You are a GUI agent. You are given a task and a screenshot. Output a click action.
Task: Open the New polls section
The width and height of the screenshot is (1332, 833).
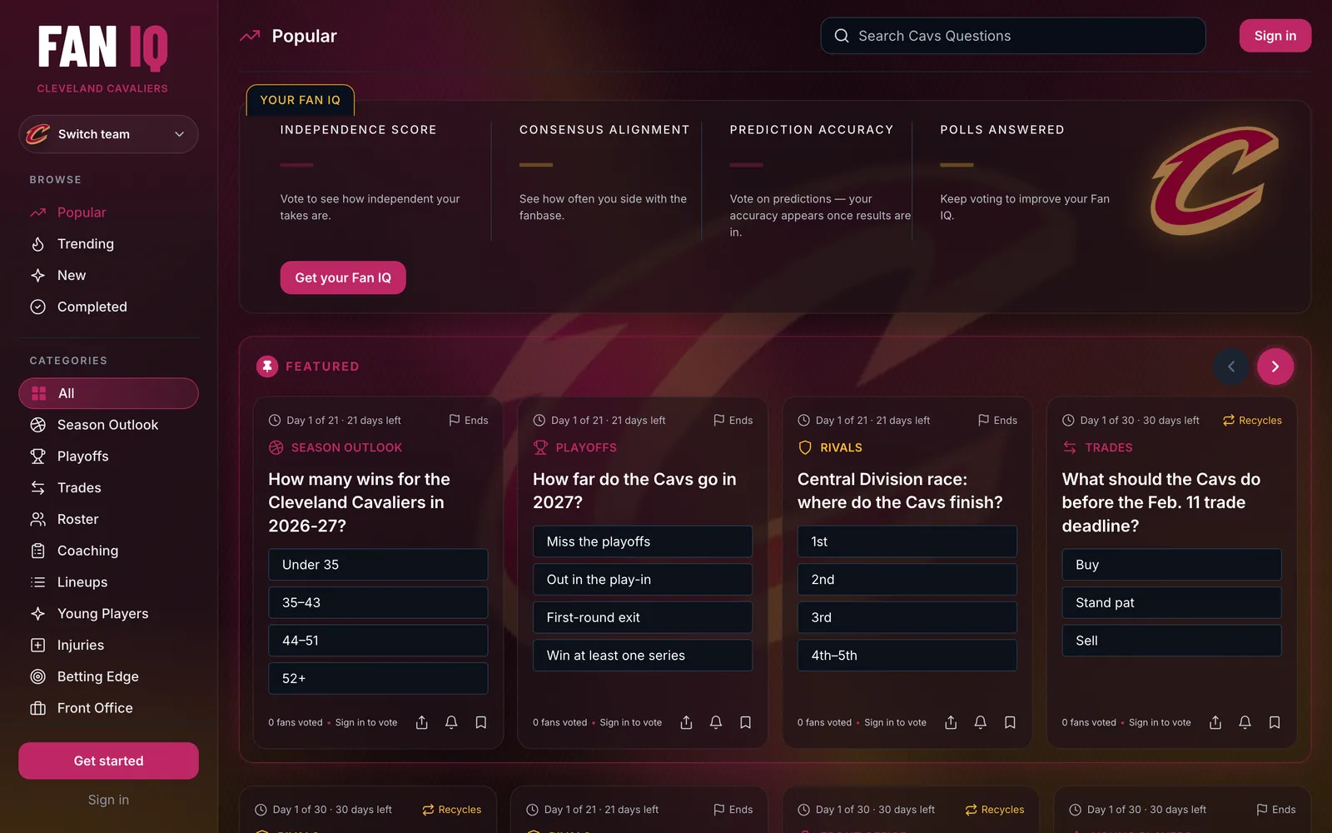(108, 276)
